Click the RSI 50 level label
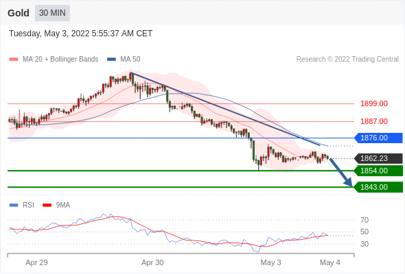This screenshot has width=405, height=274. [x=364, y=232]
